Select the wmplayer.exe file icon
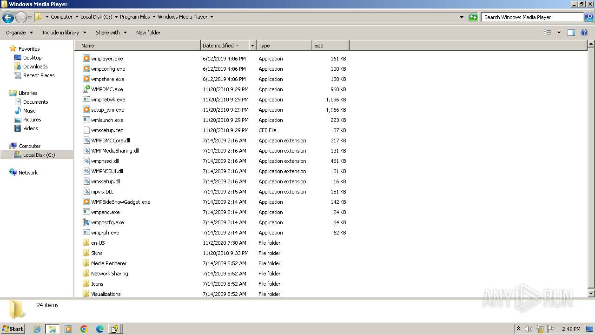595x335 pixels. pos(86,59)
